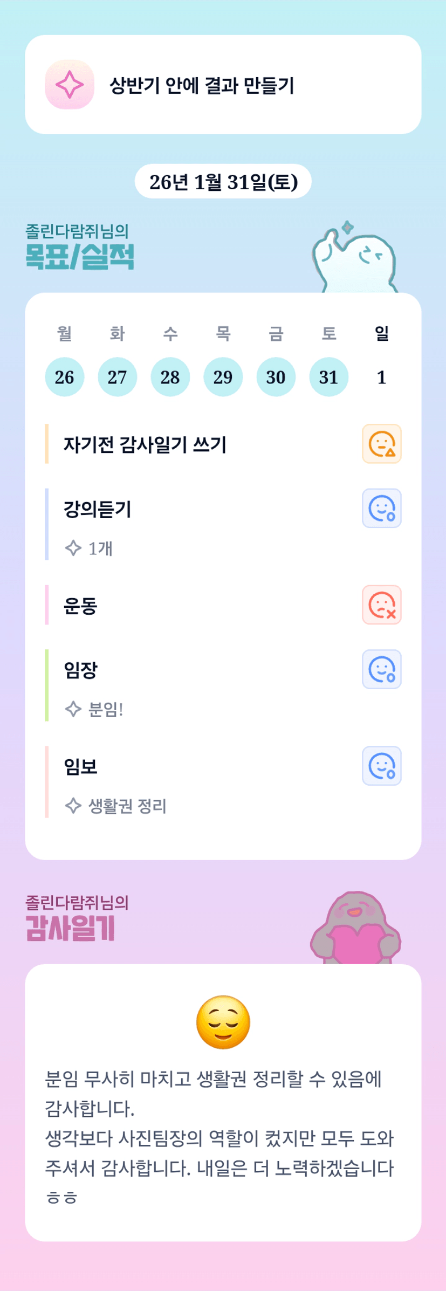This screenshot has width=446, height=1291.
Task: Click the relieved face emoji in 감사일기
Action: pos(223,1022)
